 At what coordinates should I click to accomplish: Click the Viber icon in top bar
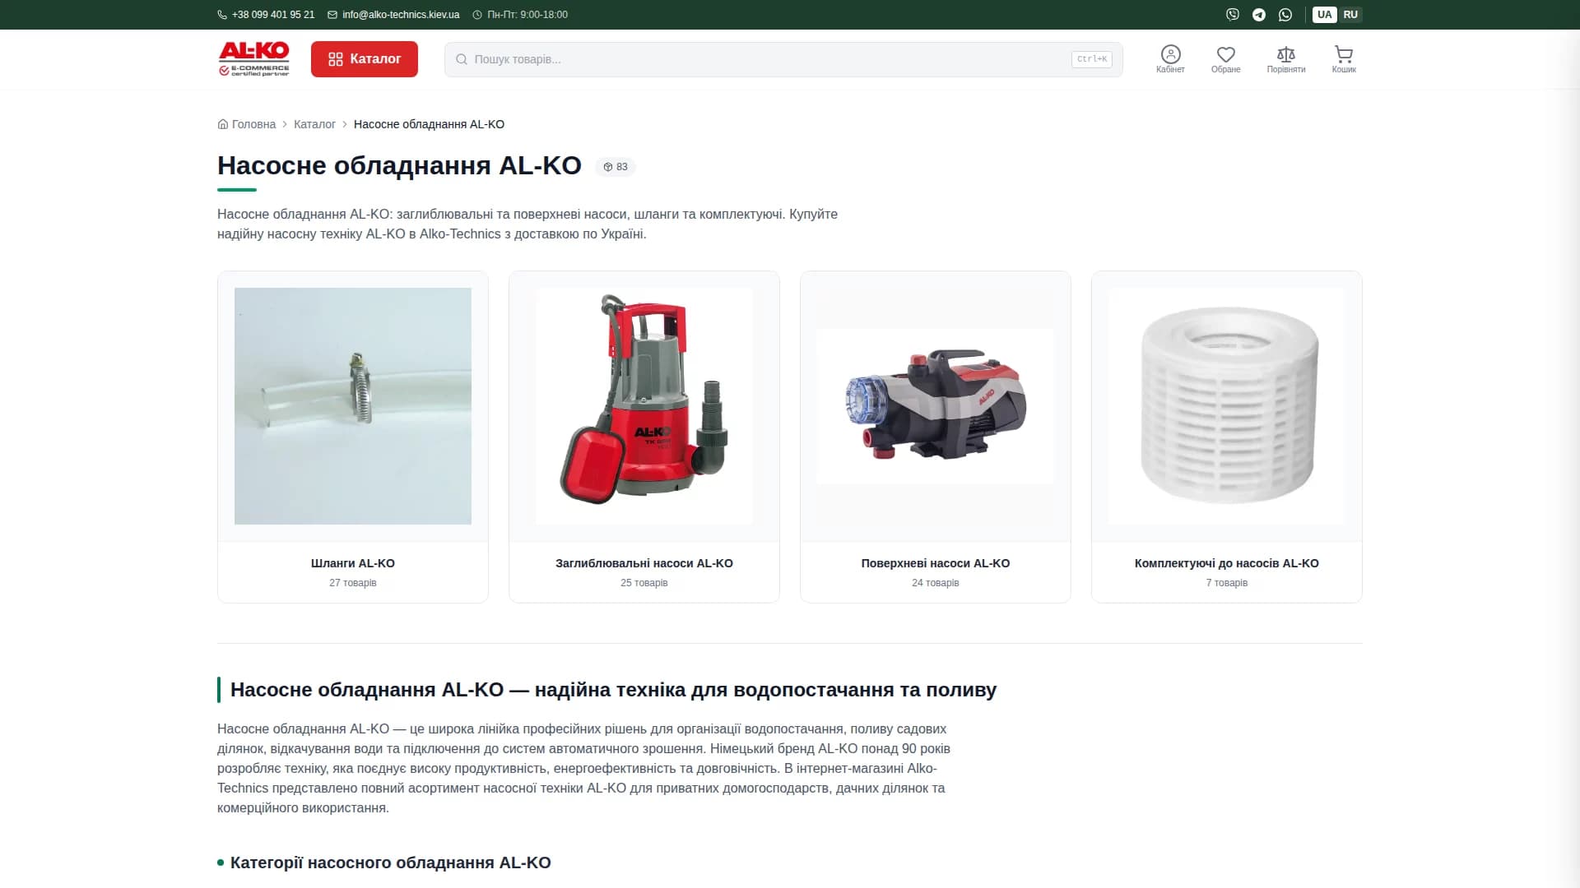click(1232, 15)
